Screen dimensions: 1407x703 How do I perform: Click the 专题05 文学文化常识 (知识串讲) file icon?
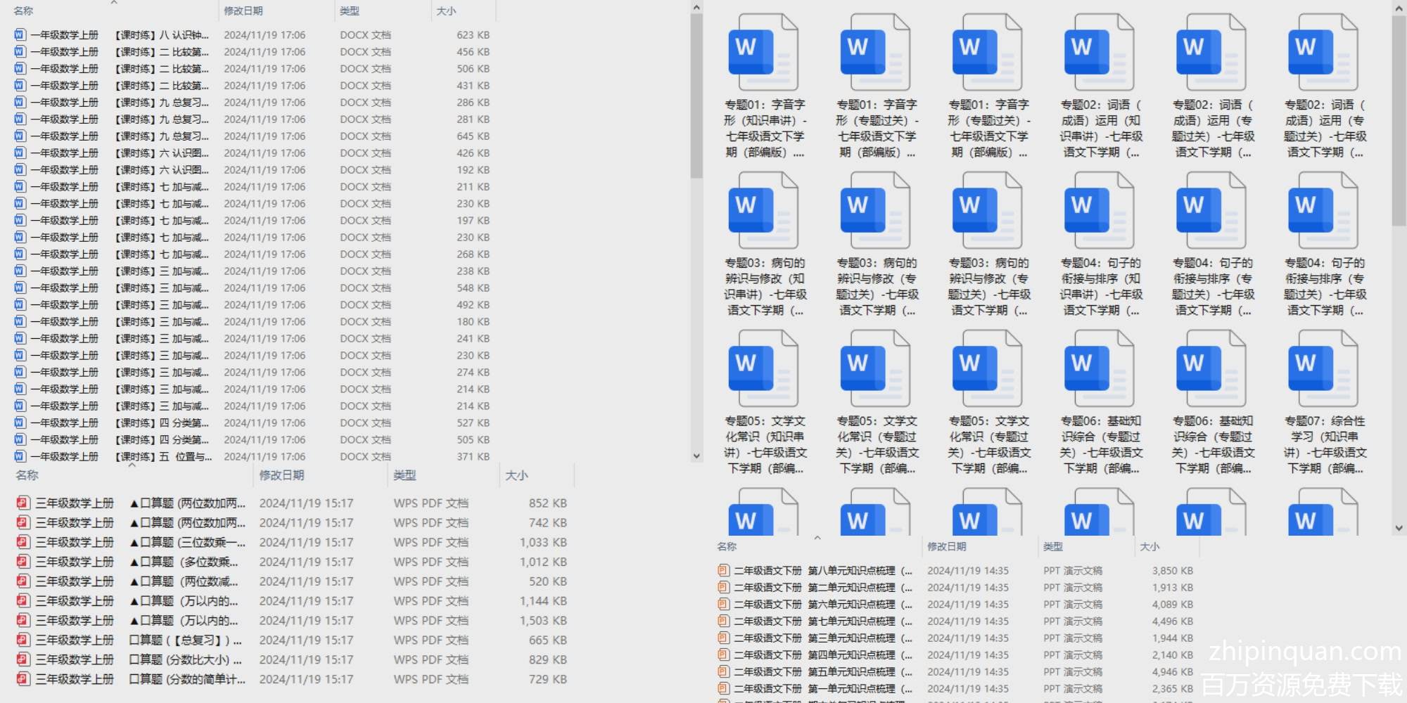763,370
